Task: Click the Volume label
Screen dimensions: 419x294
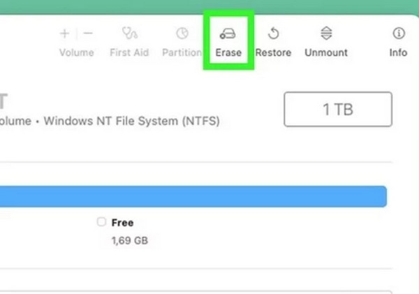Action: coord(77,52)
